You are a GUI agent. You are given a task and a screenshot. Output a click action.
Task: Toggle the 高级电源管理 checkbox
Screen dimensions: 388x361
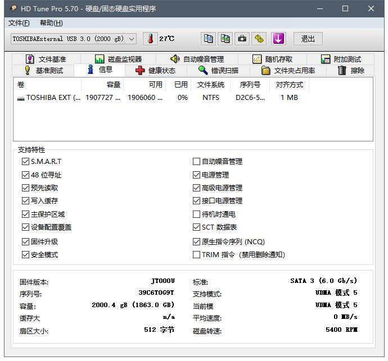pos(196,188)
